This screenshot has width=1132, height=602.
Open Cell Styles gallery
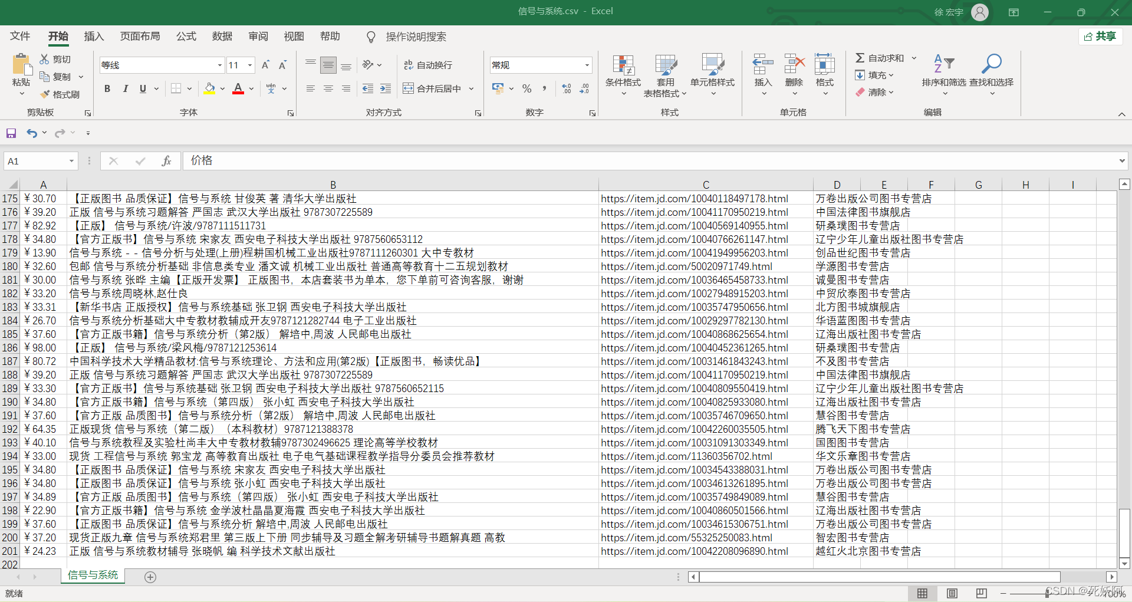pos(712,75)
